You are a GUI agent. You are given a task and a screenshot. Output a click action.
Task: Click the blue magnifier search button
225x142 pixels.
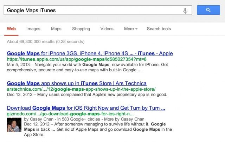[x=208, y=10]
